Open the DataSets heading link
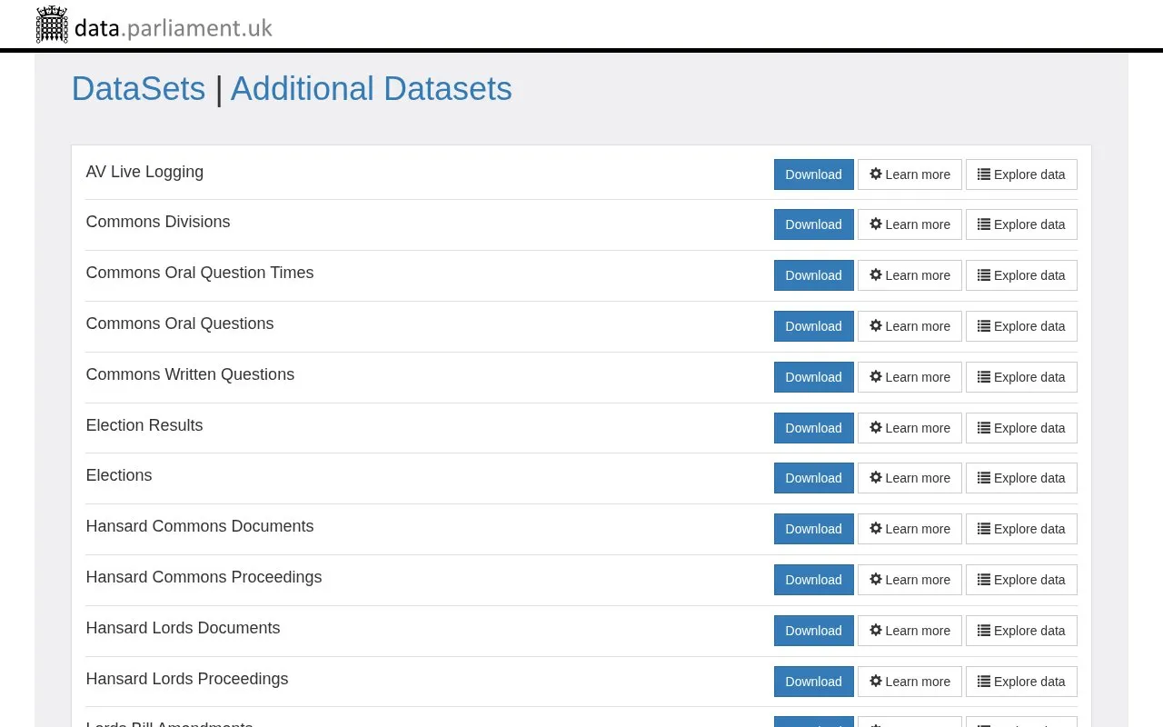Viewport: 1163px width, 727px height. point(138,89)
